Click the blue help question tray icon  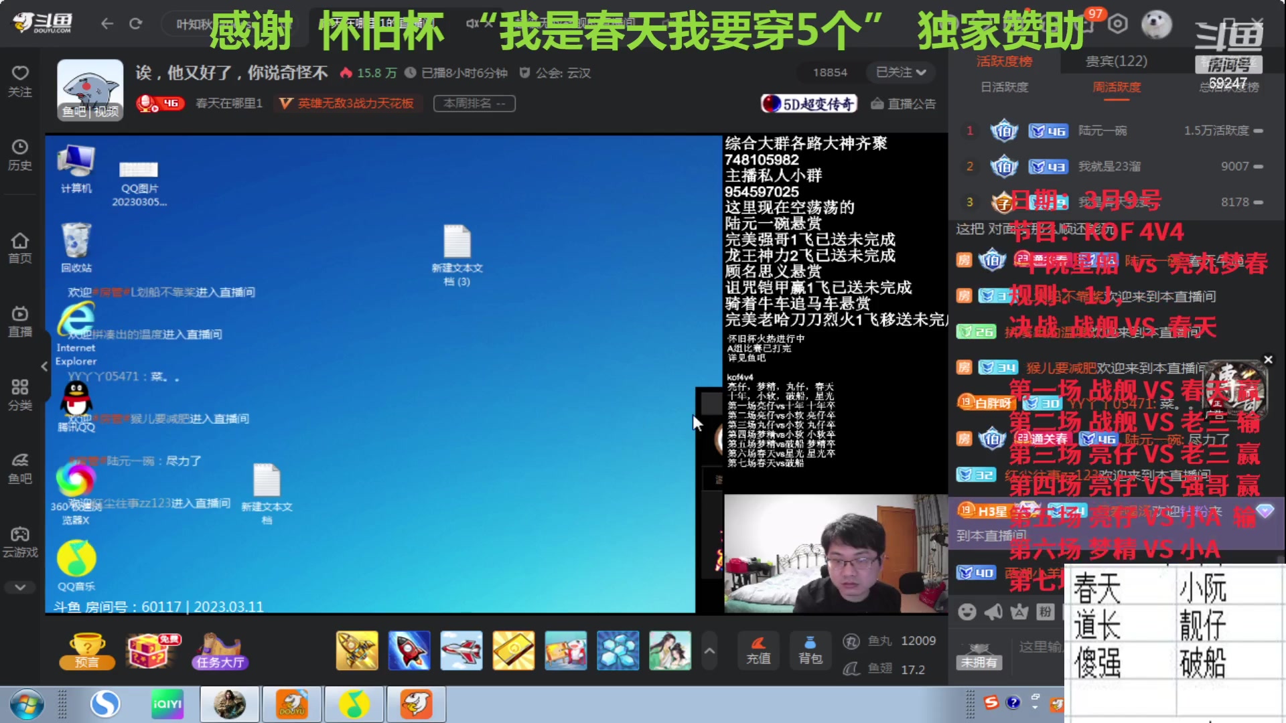1013,702
